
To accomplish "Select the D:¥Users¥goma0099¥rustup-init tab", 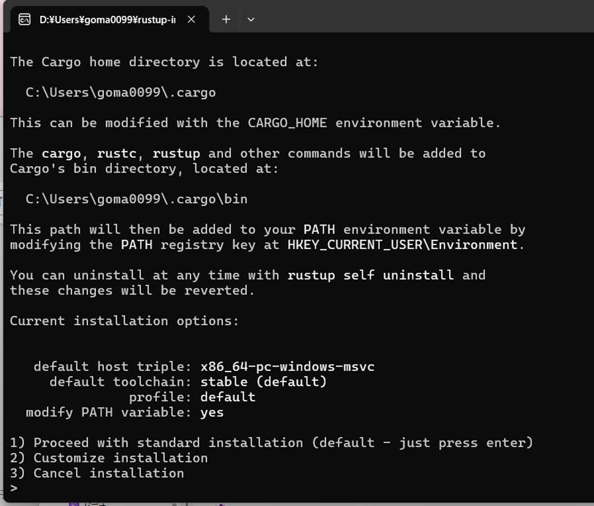I will tap(106, 19).
